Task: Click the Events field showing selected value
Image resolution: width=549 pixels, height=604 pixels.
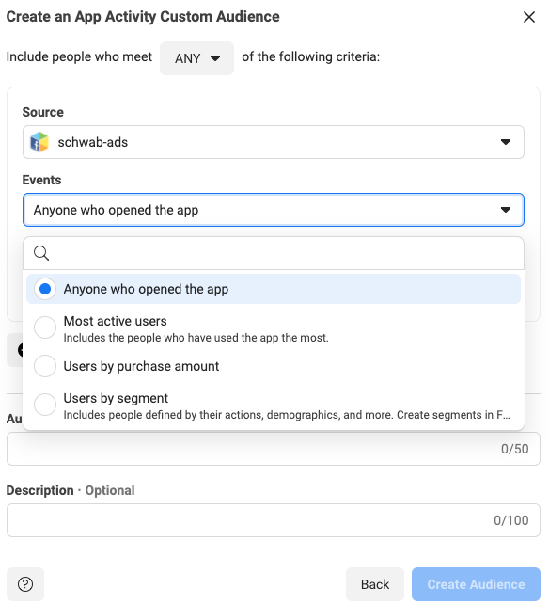Action: tap(274, 210)
